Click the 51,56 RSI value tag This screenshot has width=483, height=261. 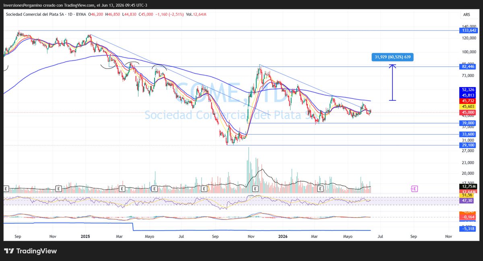467,195
